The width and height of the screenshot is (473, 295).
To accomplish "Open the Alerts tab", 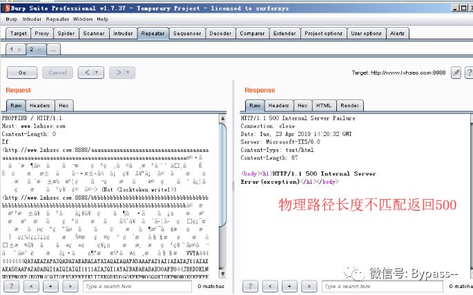I will point(397,34).
